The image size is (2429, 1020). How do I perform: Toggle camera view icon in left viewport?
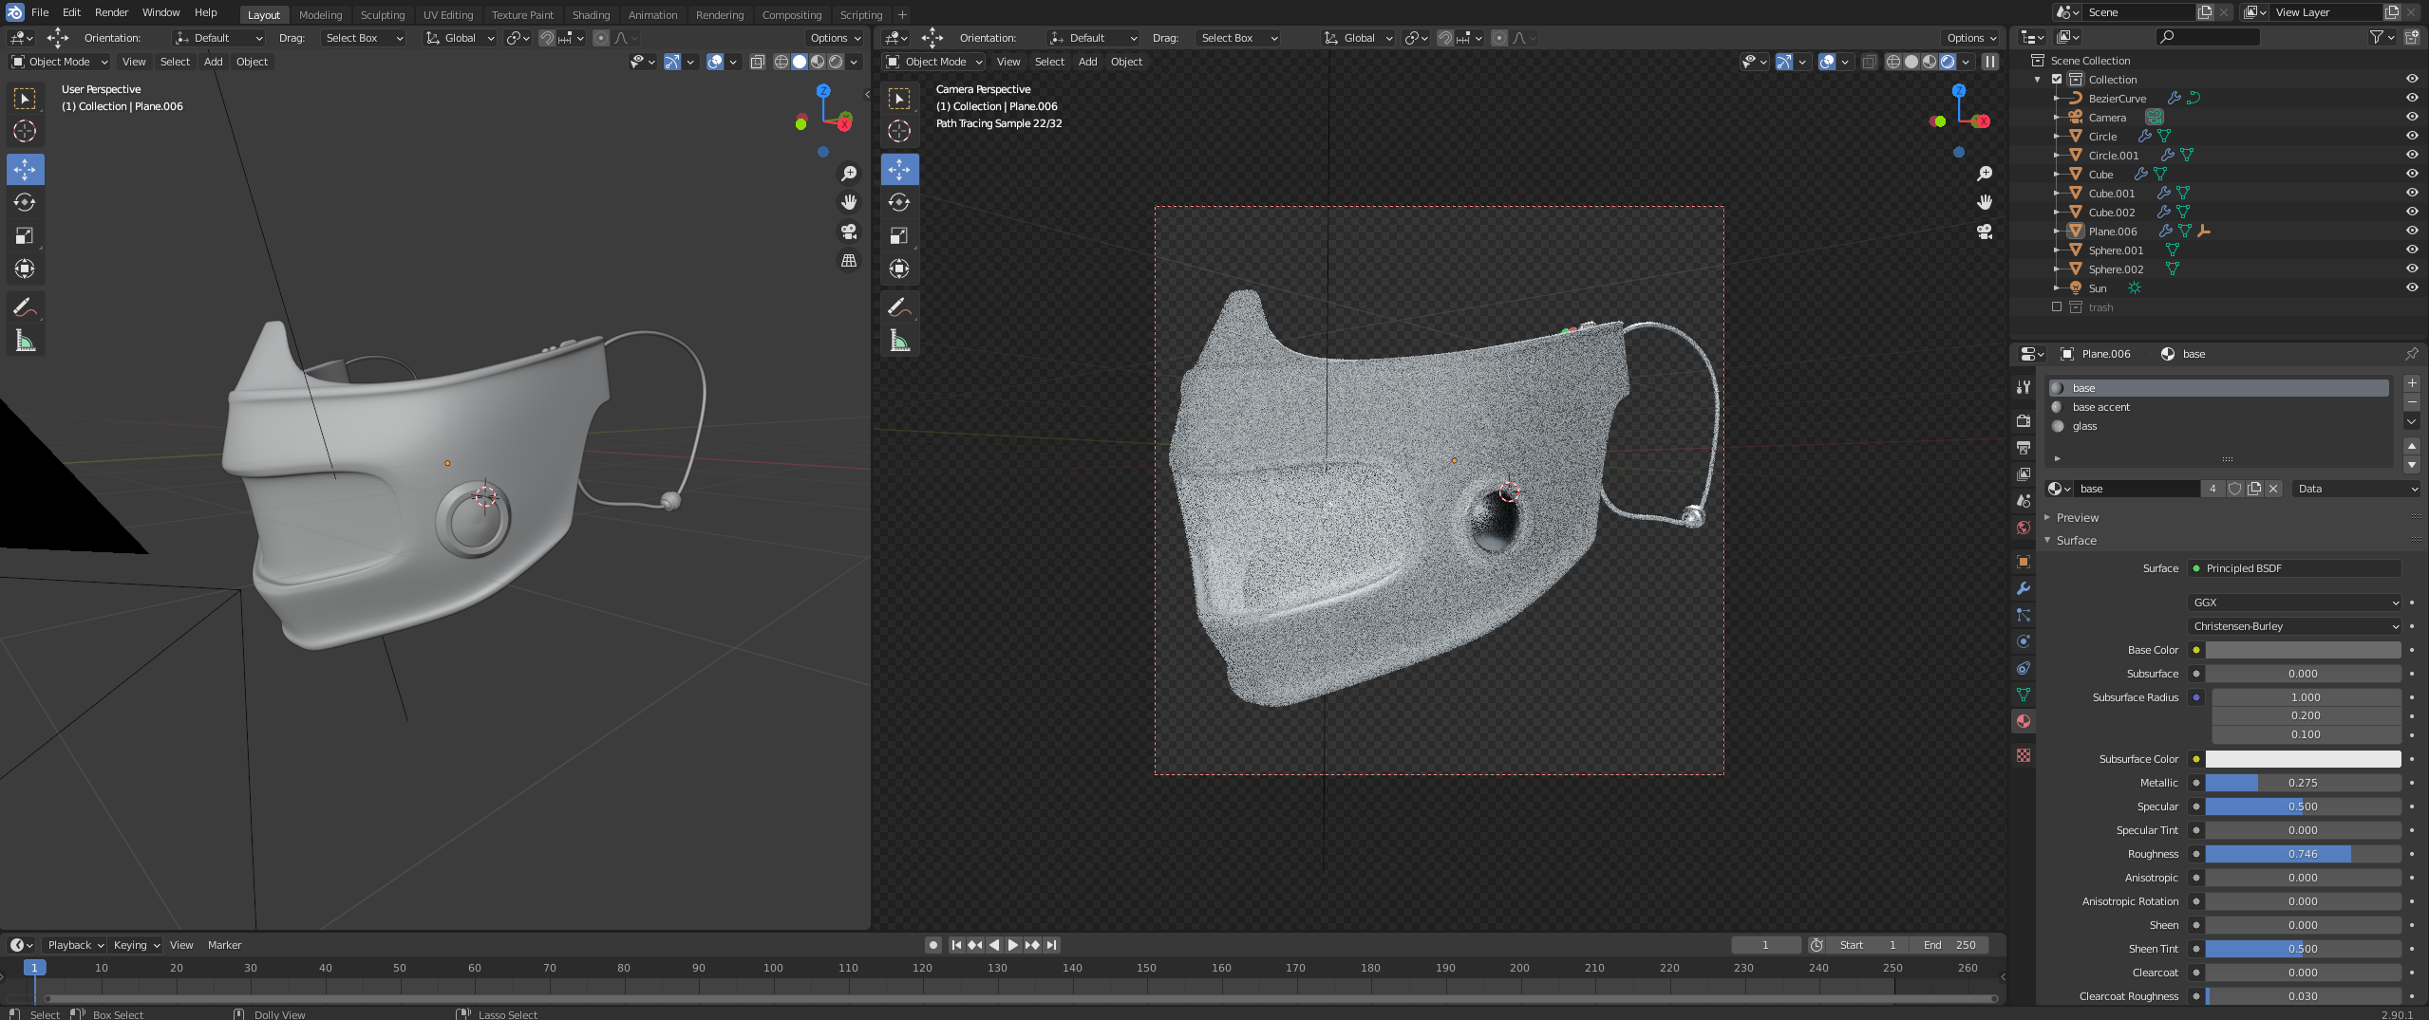849,232
